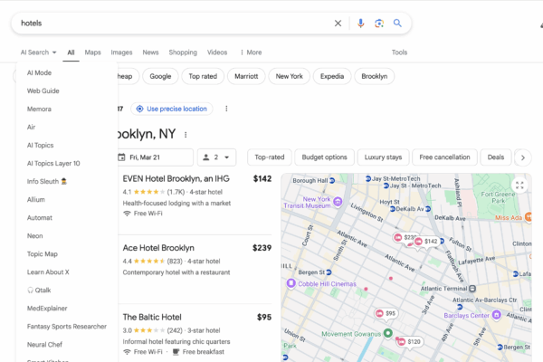Apply the Luxury stays hotel filter
Viewport: 543px width, 362px height.
[x=383, y=157]
